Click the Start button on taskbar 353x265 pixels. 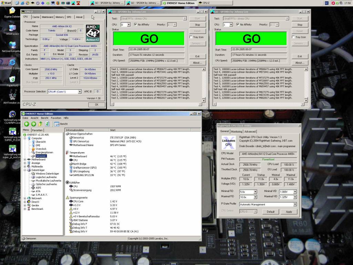(x=6, y=3)
